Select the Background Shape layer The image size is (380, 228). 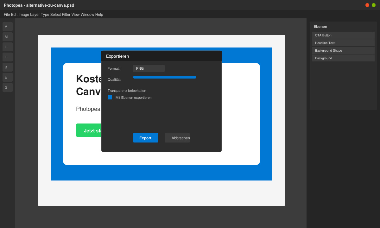click(343, 50)
